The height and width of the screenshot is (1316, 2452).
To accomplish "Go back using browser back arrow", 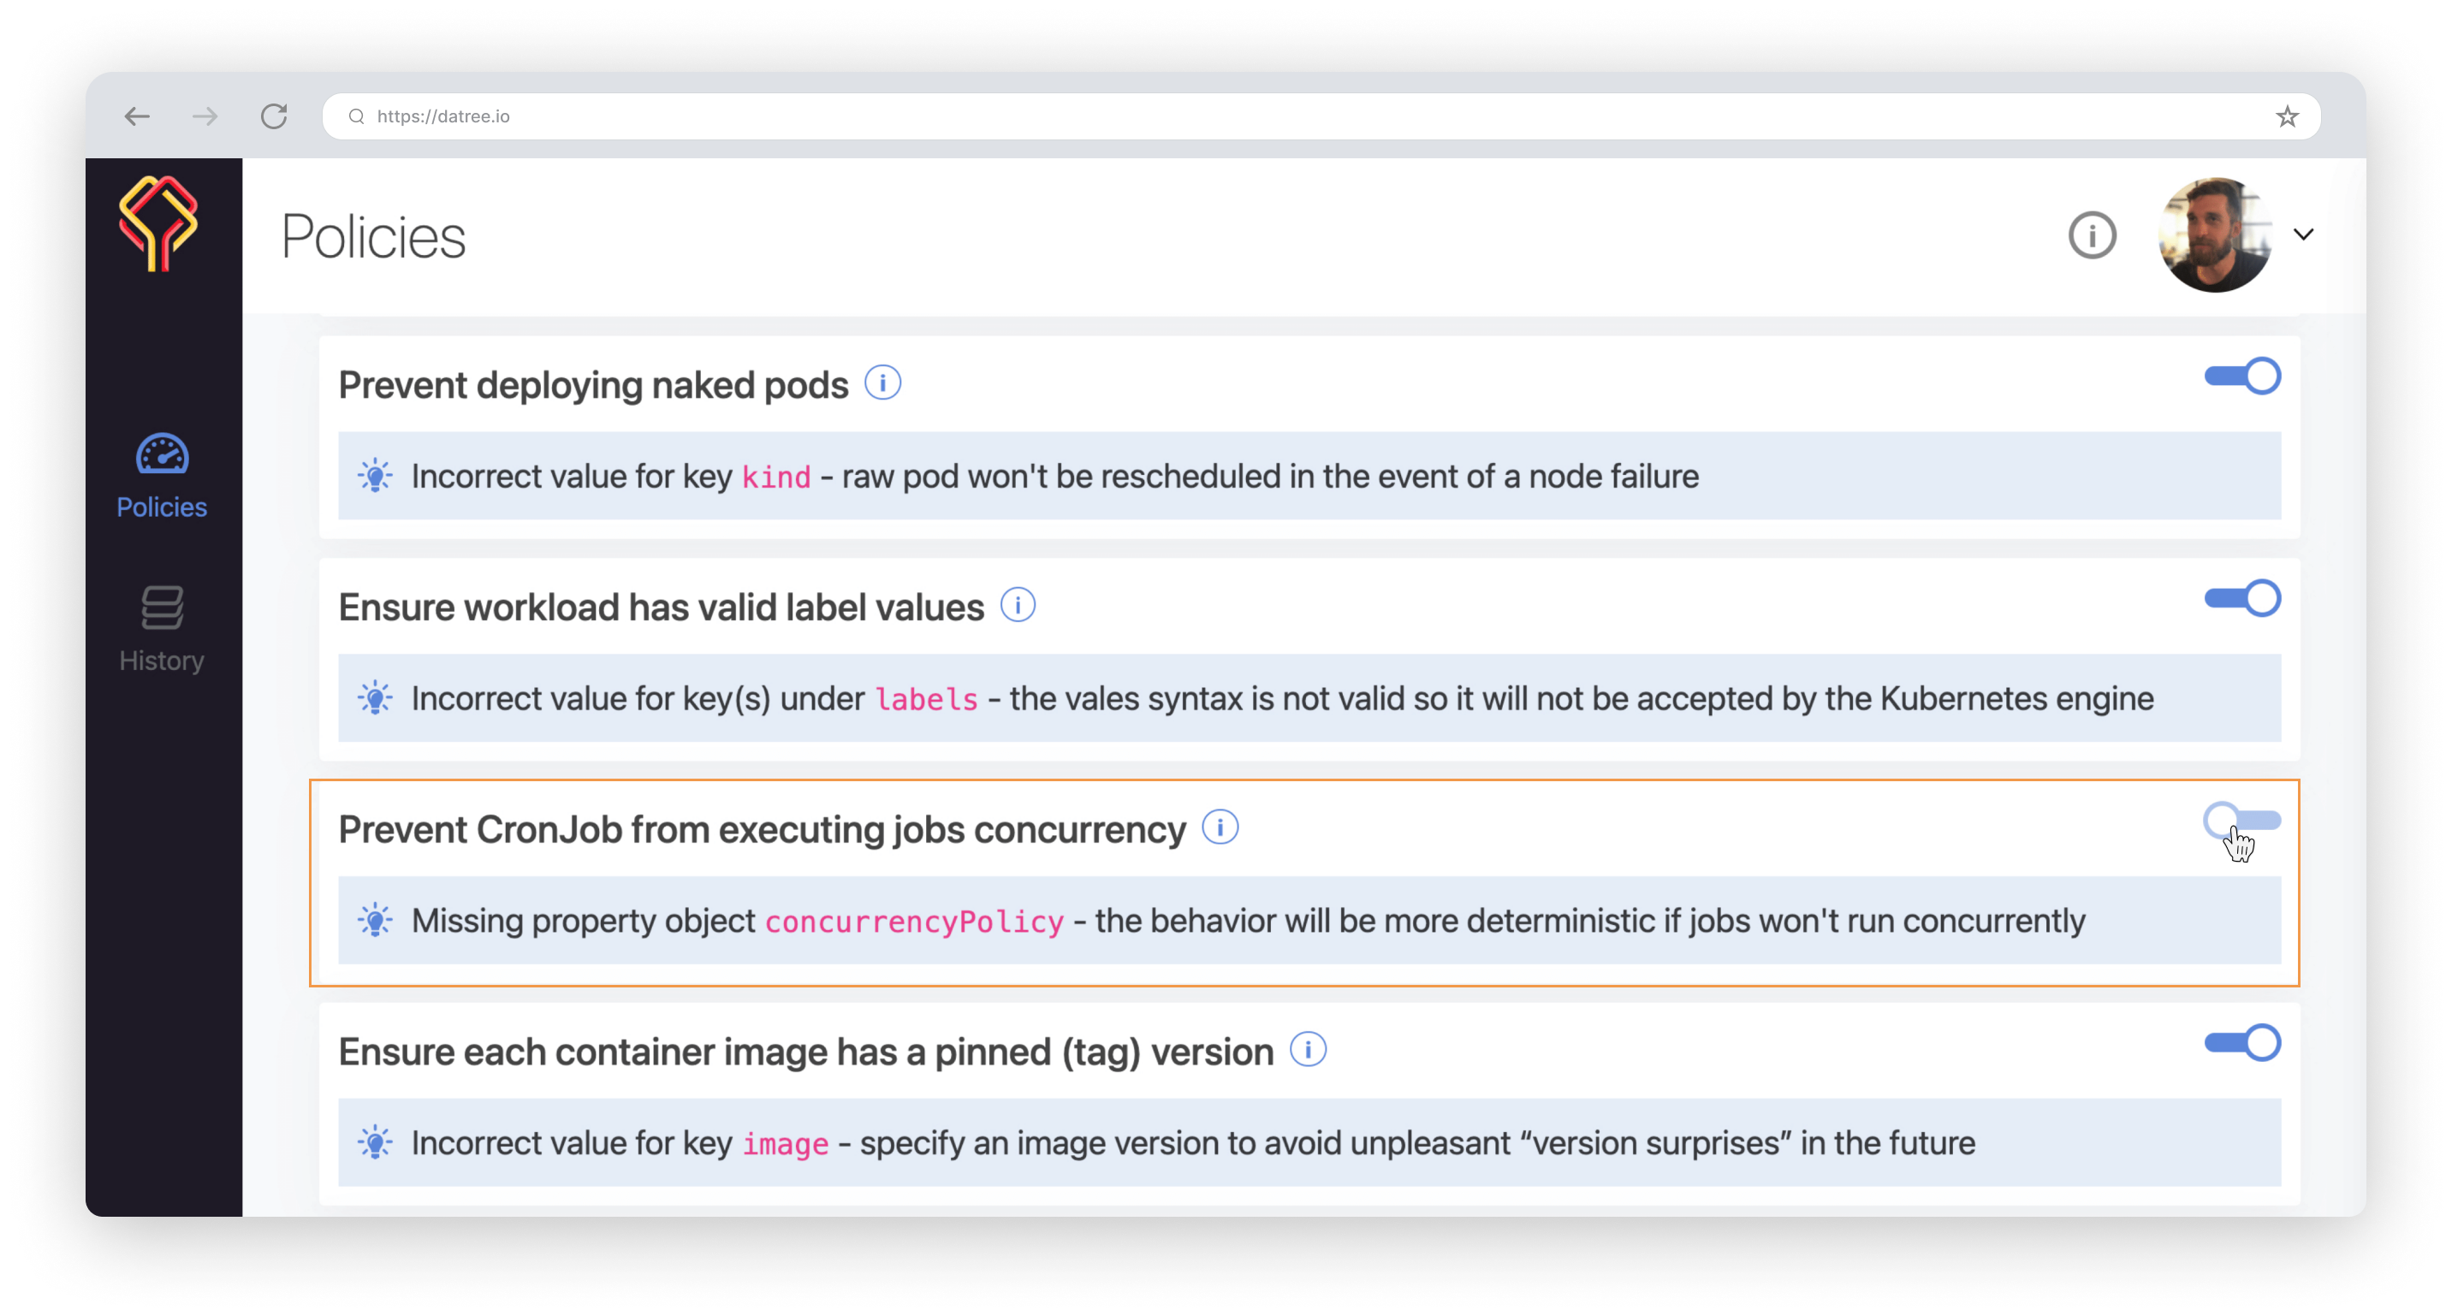I will [137, 116].
